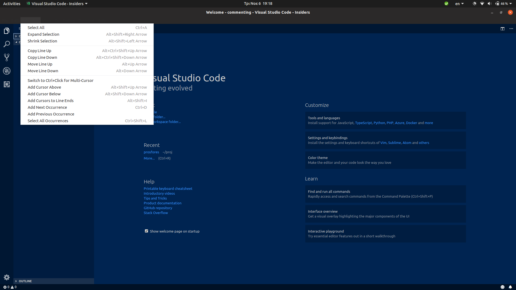
Task: Open the More Actions ellipsis menu
Action: click(511, 28)
